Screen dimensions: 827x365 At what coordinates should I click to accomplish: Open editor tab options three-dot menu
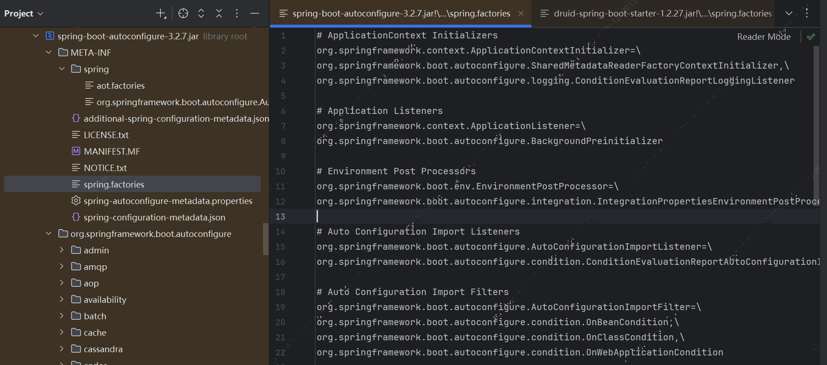(807, 14)
